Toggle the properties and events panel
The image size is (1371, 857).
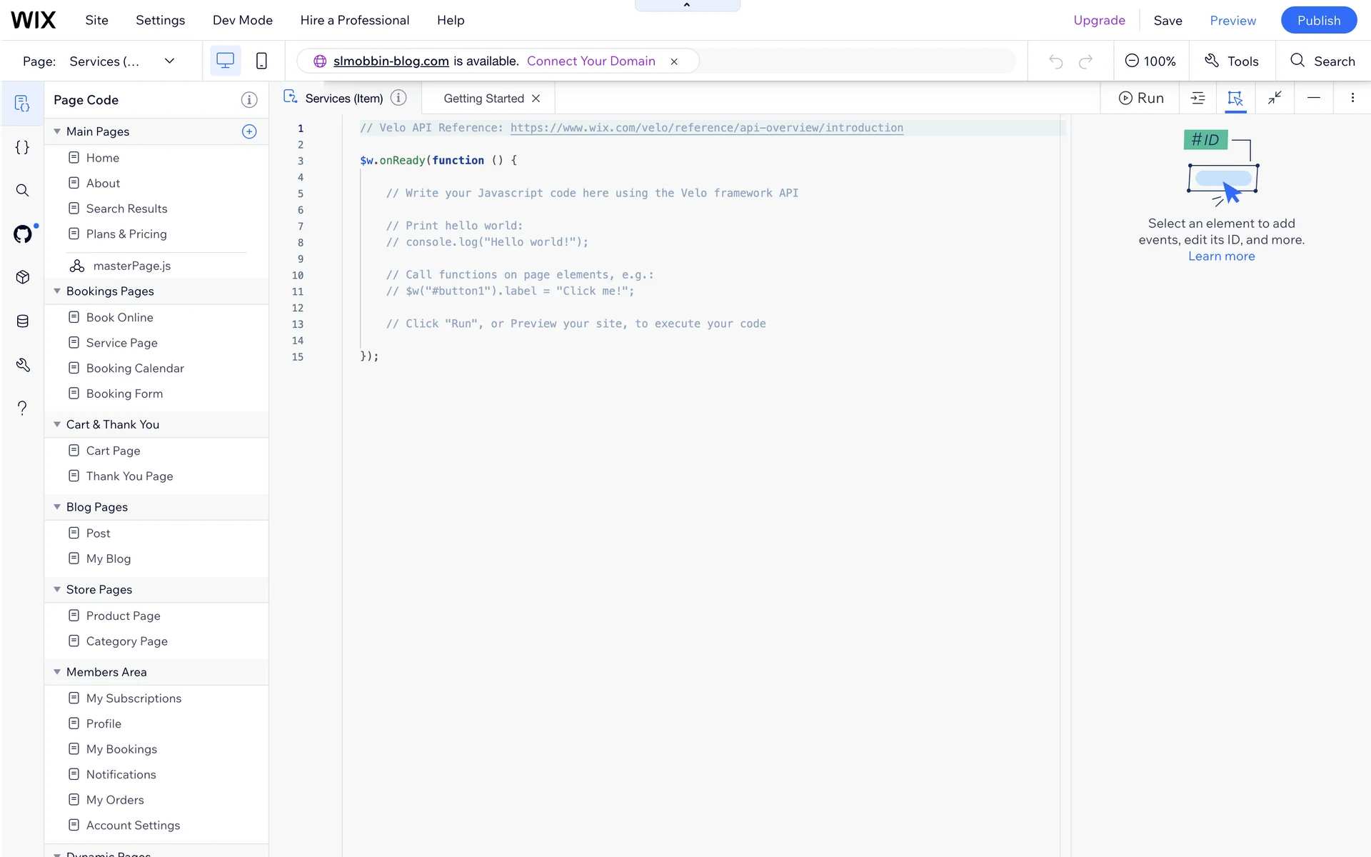click(1235, 98)
